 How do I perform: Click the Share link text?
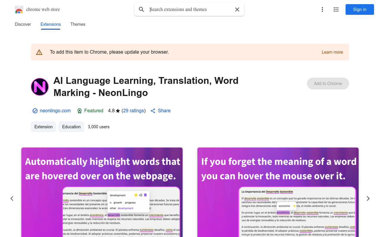click(x=164, y=111)
